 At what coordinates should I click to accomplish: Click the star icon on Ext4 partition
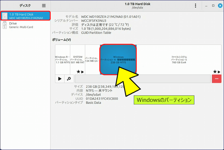215,72
